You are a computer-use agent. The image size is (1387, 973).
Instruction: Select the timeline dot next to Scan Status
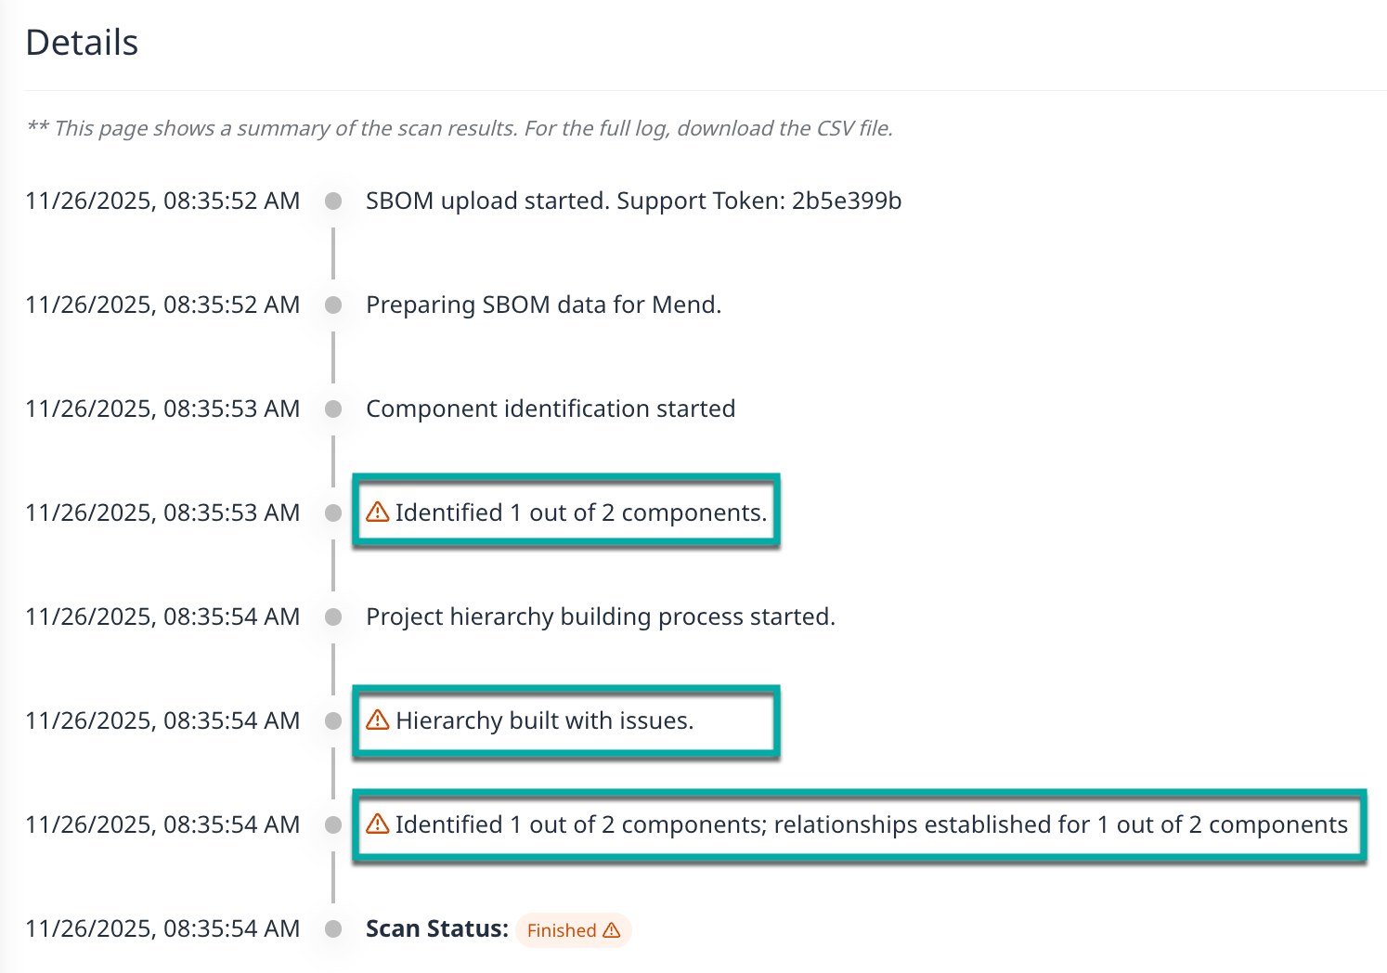333,929
